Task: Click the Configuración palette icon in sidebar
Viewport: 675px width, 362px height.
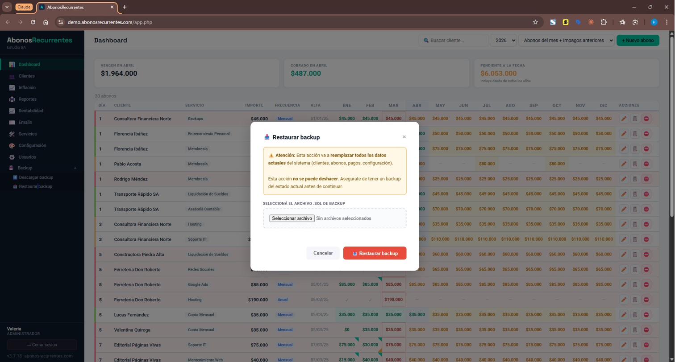Action: [x=12, y=146]
